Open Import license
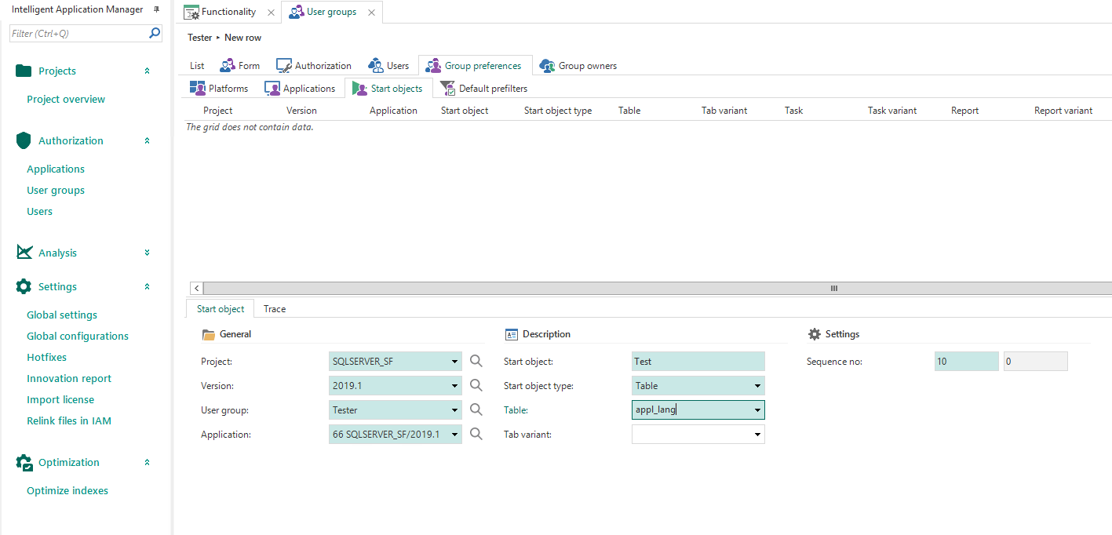 (60, 399)
